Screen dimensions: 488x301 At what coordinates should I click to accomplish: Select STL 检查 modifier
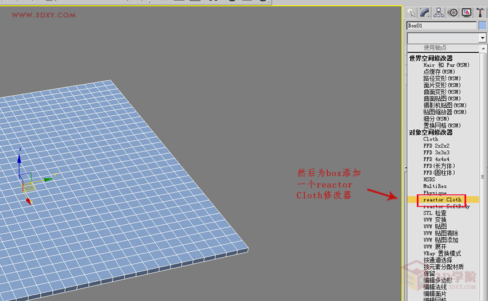pos(435,213)
